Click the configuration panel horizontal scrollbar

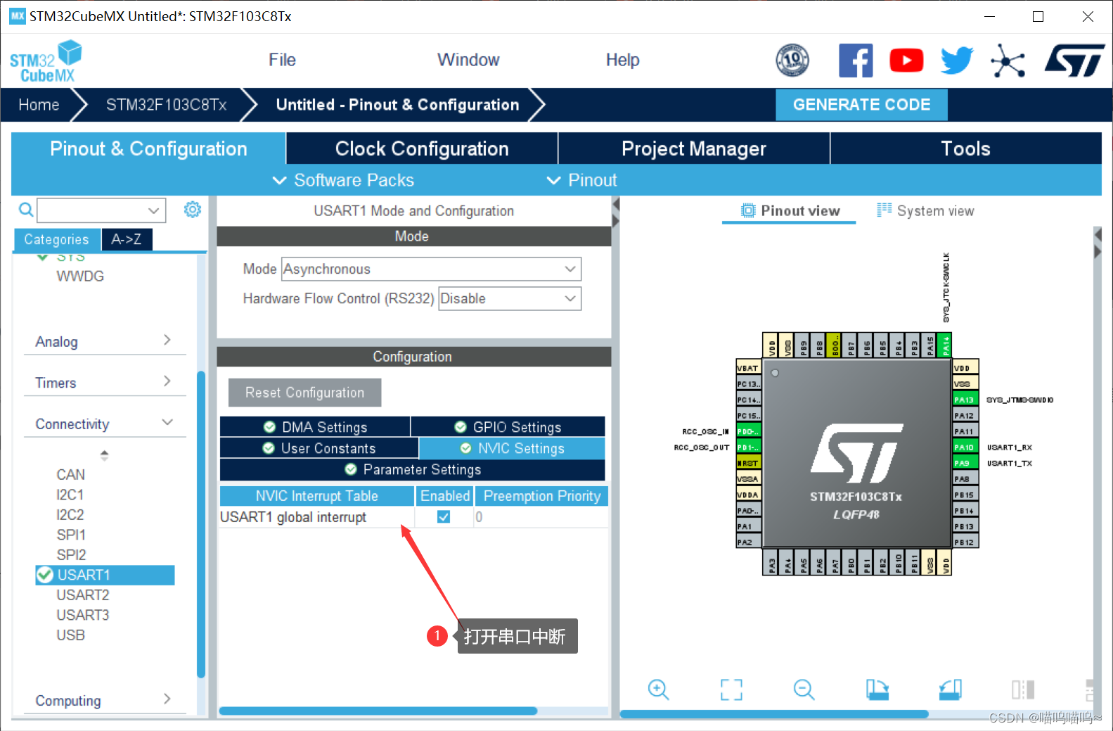pos(378,711)
